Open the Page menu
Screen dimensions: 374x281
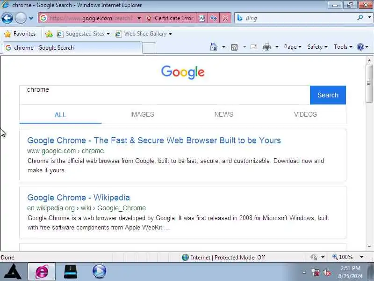[293, 47]
